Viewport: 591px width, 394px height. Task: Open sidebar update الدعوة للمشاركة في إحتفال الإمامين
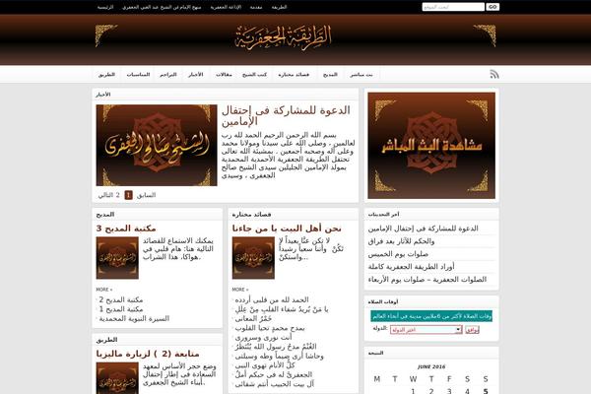pos(423,229)
